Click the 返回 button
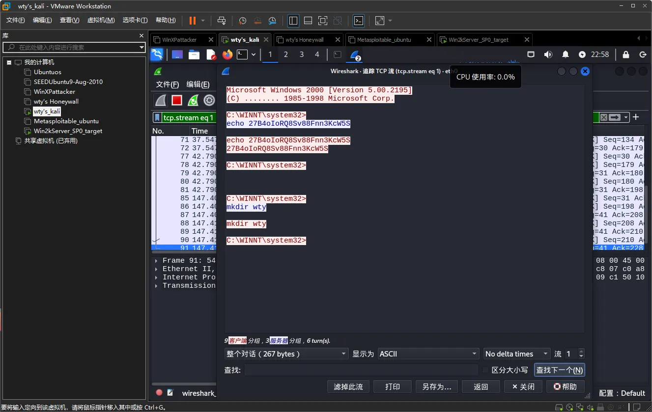652x412 pixels. click(481, 386)
